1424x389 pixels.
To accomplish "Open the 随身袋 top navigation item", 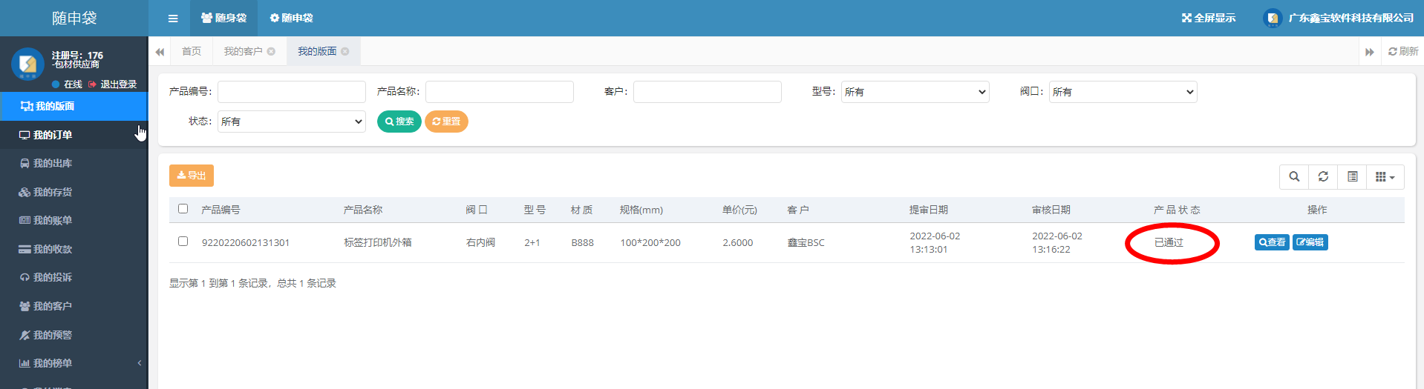I will pos(223,18).
